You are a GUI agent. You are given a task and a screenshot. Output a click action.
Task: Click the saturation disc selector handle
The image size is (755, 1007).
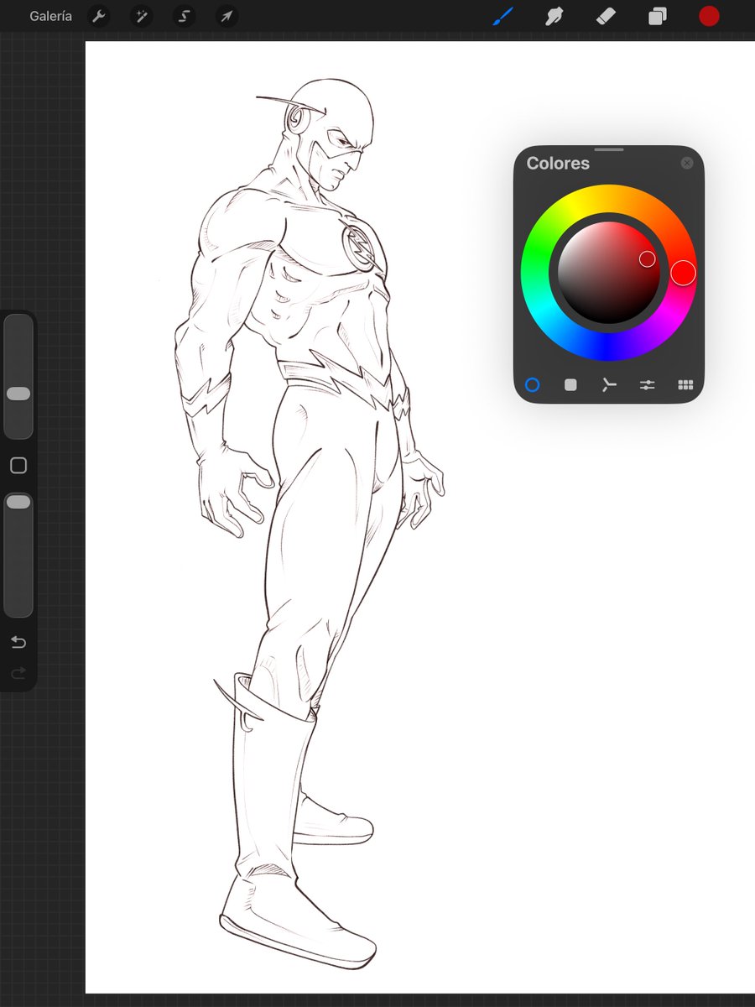pos(648,259)
